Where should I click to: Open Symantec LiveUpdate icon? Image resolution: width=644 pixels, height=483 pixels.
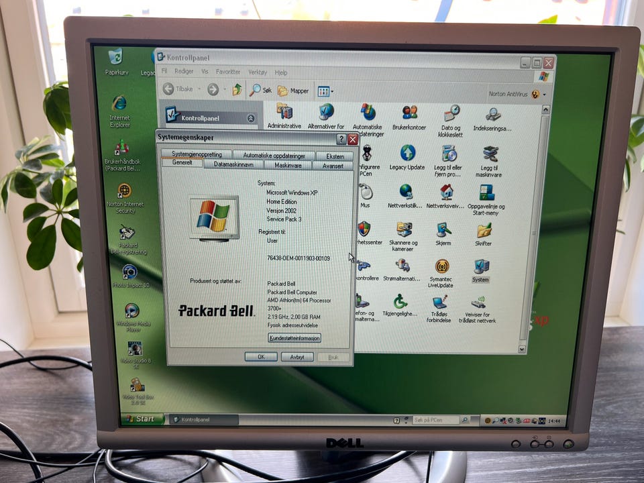[441, 273]
